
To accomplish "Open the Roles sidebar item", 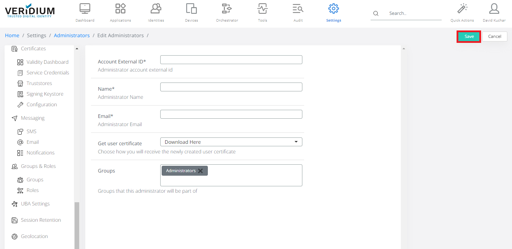I will (x=32, y=190).
